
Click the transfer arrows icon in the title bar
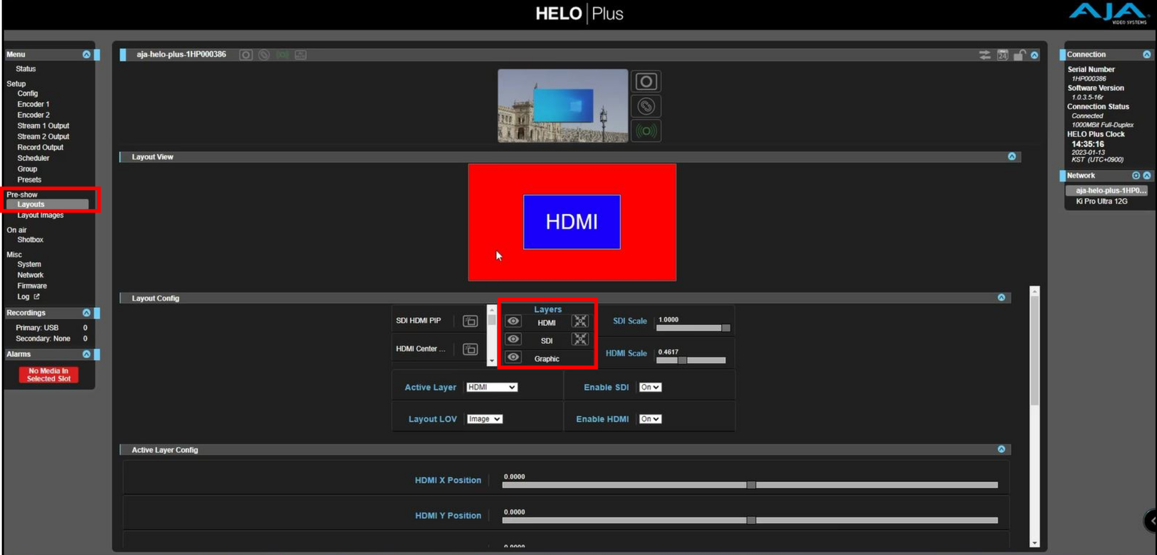(985, 54)
